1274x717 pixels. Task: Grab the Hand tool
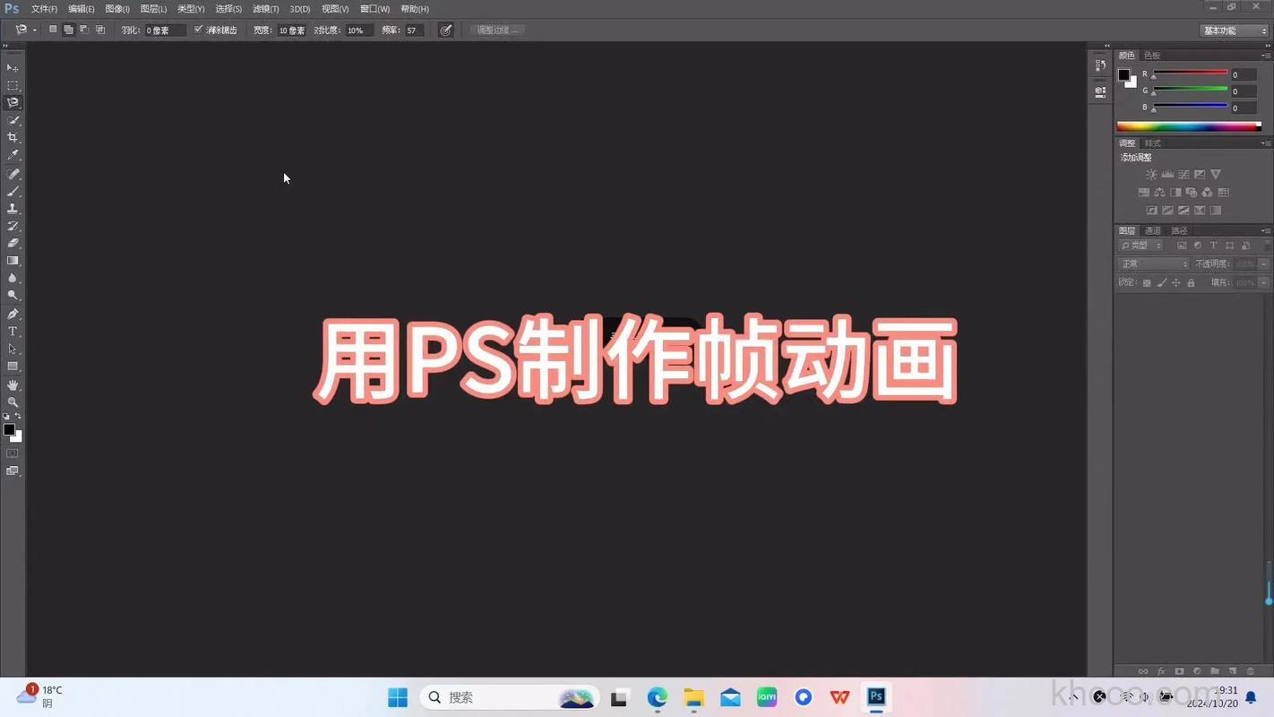(x=13, y=384)
